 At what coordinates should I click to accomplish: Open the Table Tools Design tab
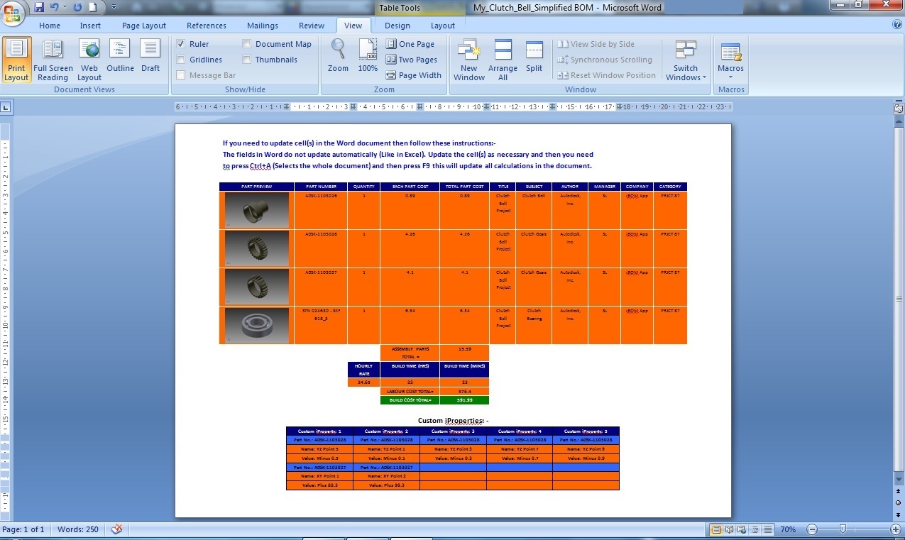[397, 26]
